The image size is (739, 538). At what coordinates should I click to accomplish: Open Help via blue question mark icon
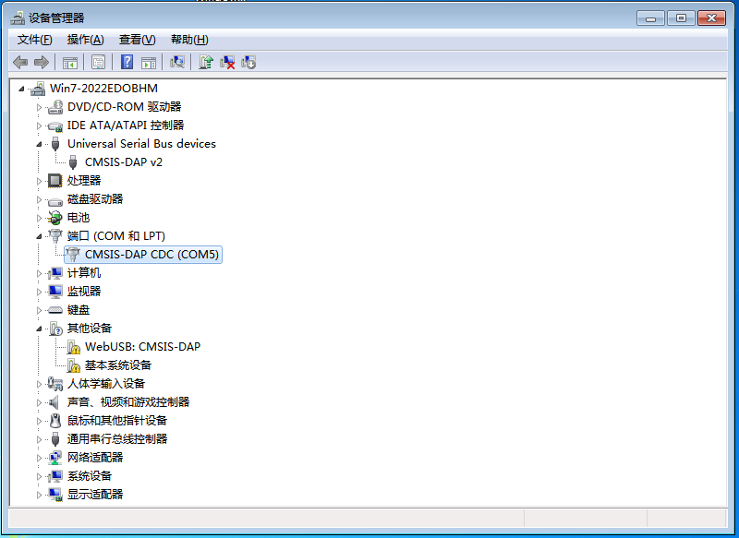tap(127, 62)
